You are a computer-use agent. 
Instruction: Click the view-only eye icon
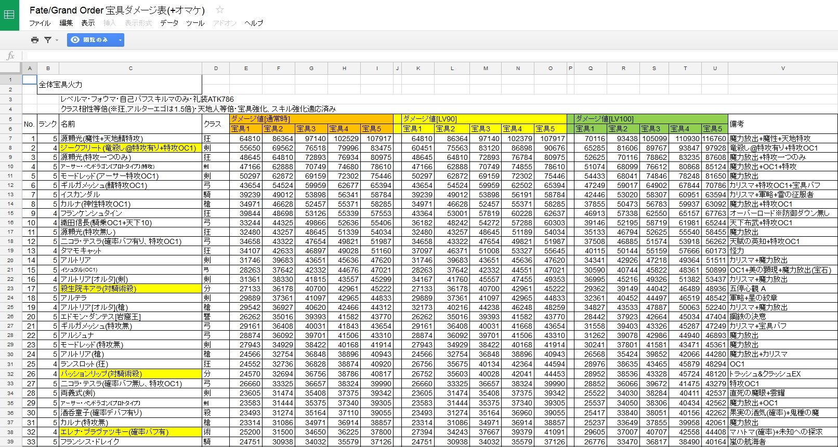75,40
